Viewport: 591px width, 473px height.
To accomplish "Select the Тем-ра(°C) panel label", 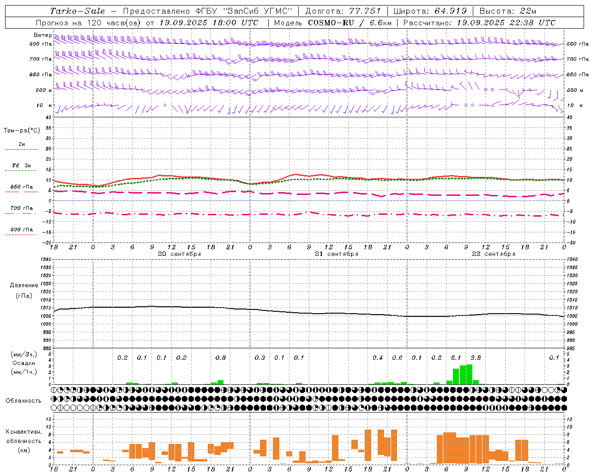I will [22, 131].
